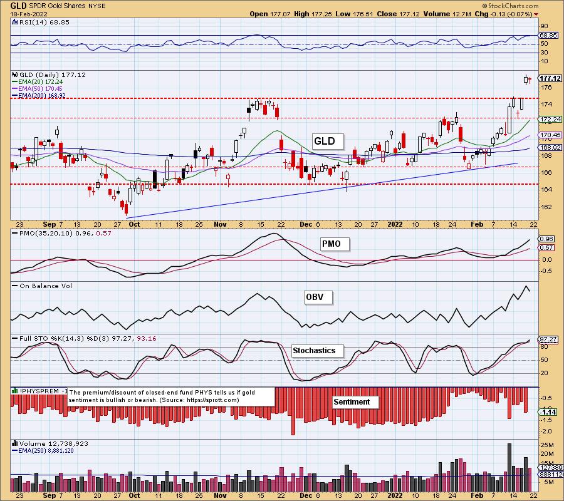
Task: Click the 'EMA(250) 8,881,120' volume legend
Action: (x=43, y=450)
